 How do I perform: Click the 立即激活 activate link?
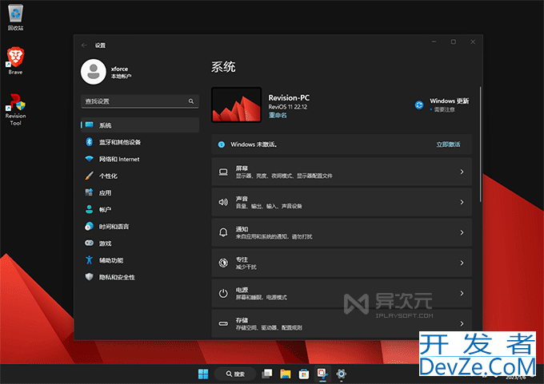tap(448, 144)
